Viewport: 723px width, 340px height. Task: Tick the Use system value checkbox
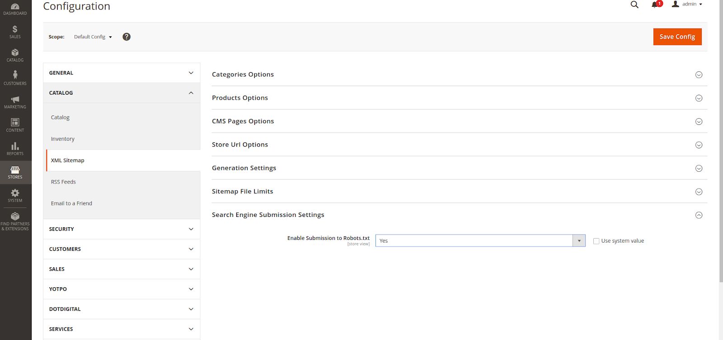click(x=596, y=241)
